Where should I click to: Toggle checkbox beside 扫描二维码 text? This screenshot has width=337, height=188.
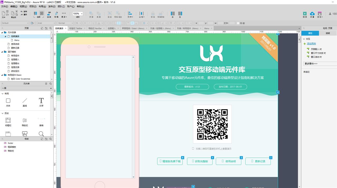click(x=193, y=149)
